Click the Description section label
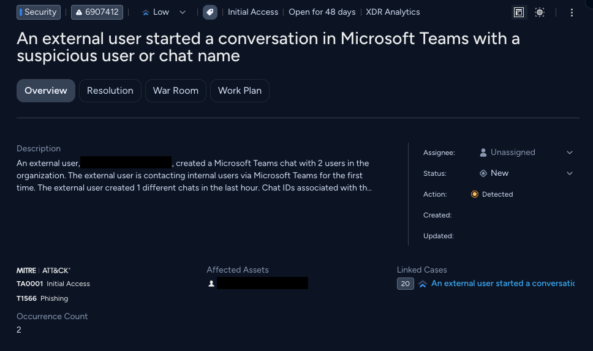The width and height of the screenshot is (593, 351). [39, 149]
